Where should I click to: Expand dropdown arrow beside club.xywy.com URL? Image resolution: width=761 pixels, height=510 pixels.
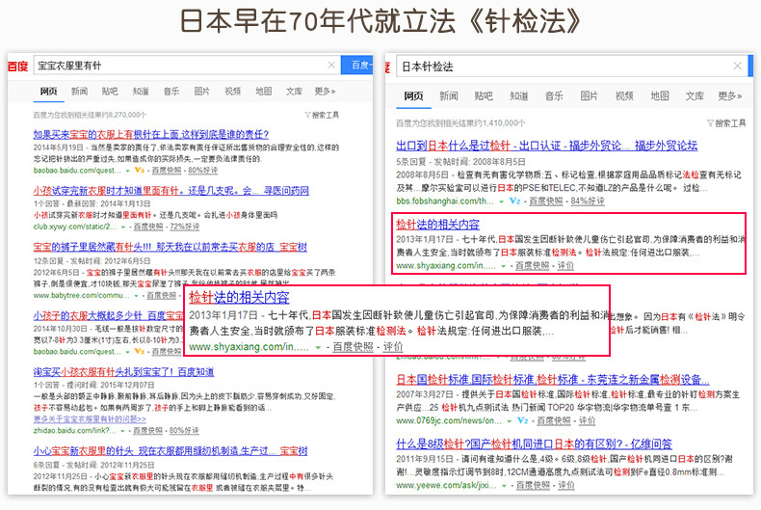[x=123, y=228]
